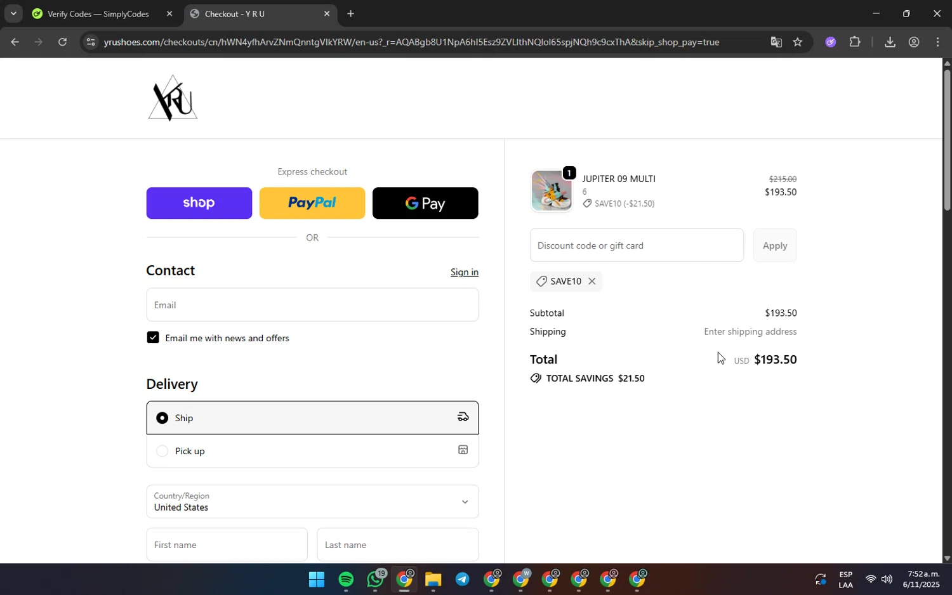The width and height of the screenshot is (952, 595).
Task: Open the Country/Region dropdown
Action: [312, 502]
